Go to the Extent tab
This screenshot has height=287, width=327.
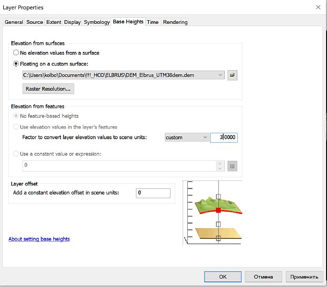(54, 22)
